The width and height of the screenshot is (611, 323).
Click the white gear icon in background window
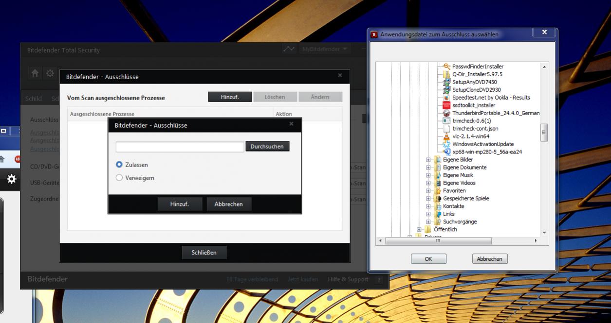11,179
